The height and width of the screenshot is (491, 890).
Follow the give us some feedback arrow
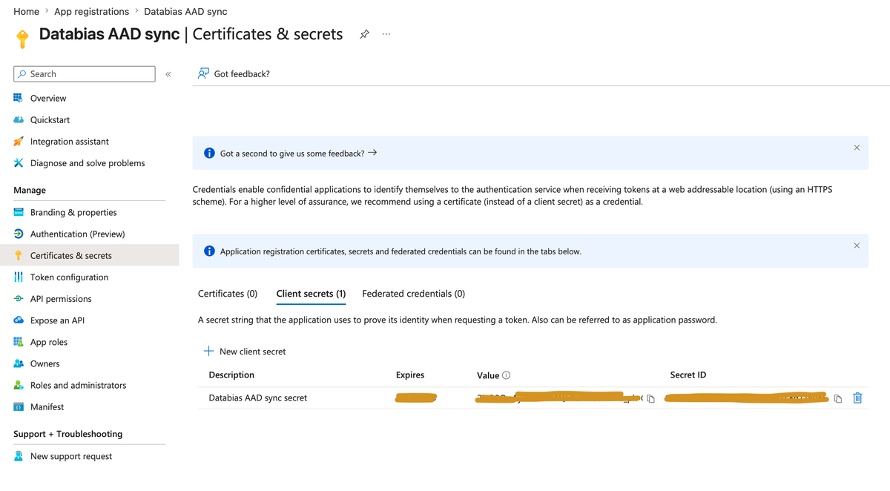click(x=372, y=153)
